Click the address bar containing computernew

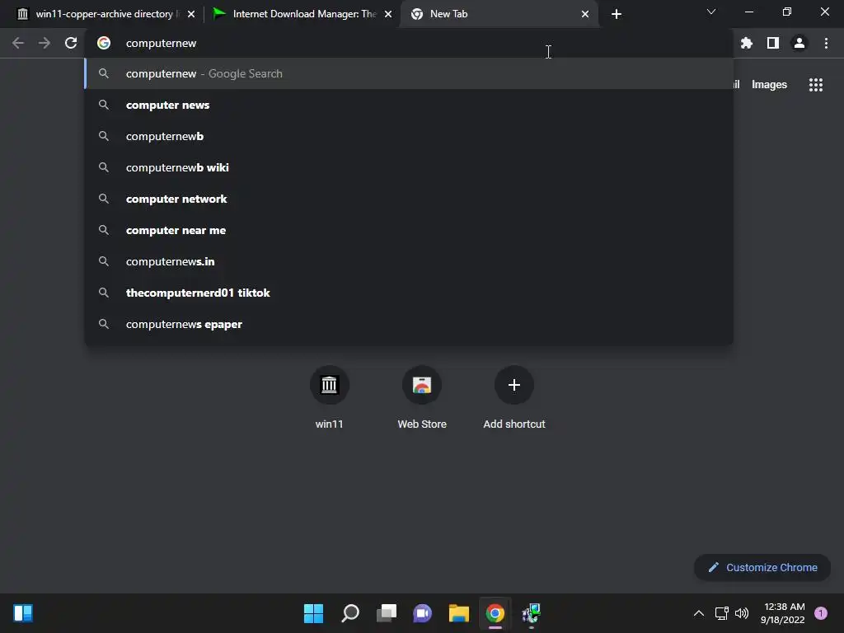(x=409, y=43)
